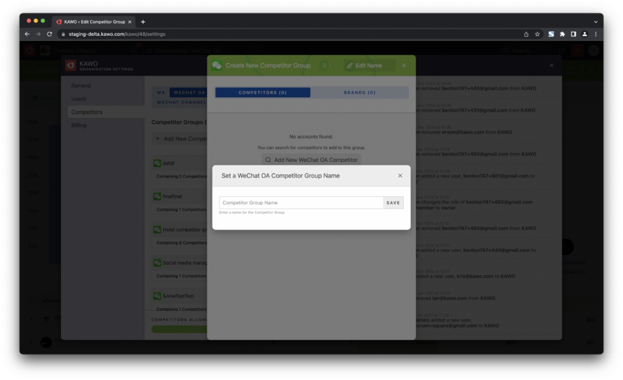
Task: Click the WeChat icon beside finalfinal
Action: (x=158, y=196)
